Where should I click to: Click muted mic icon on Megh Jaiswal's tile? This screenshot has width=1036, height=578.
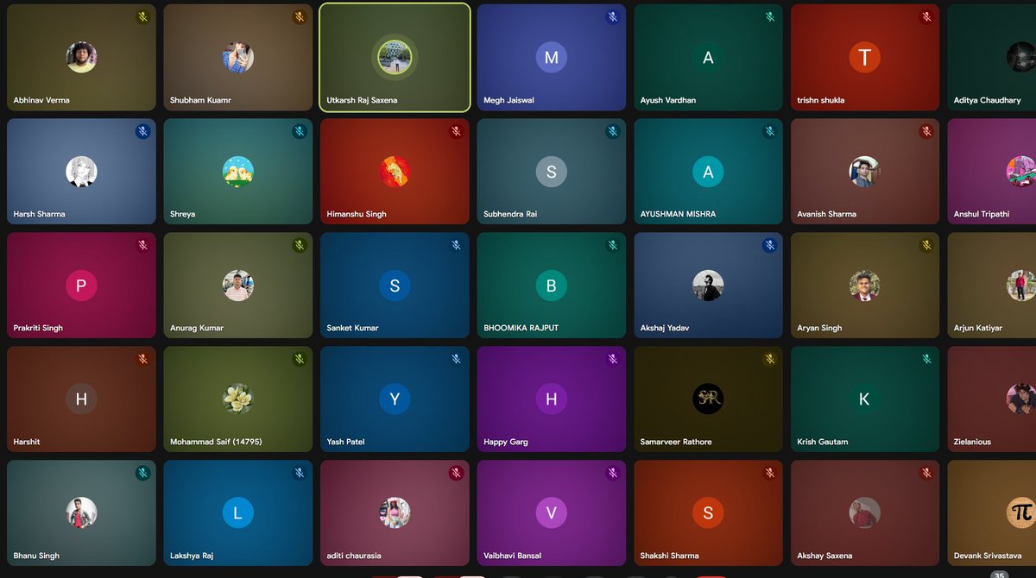(x=613, y=17)
